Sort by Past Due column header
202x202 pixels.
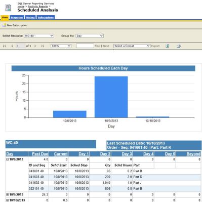pyautogui.click(x=40, y=154)
